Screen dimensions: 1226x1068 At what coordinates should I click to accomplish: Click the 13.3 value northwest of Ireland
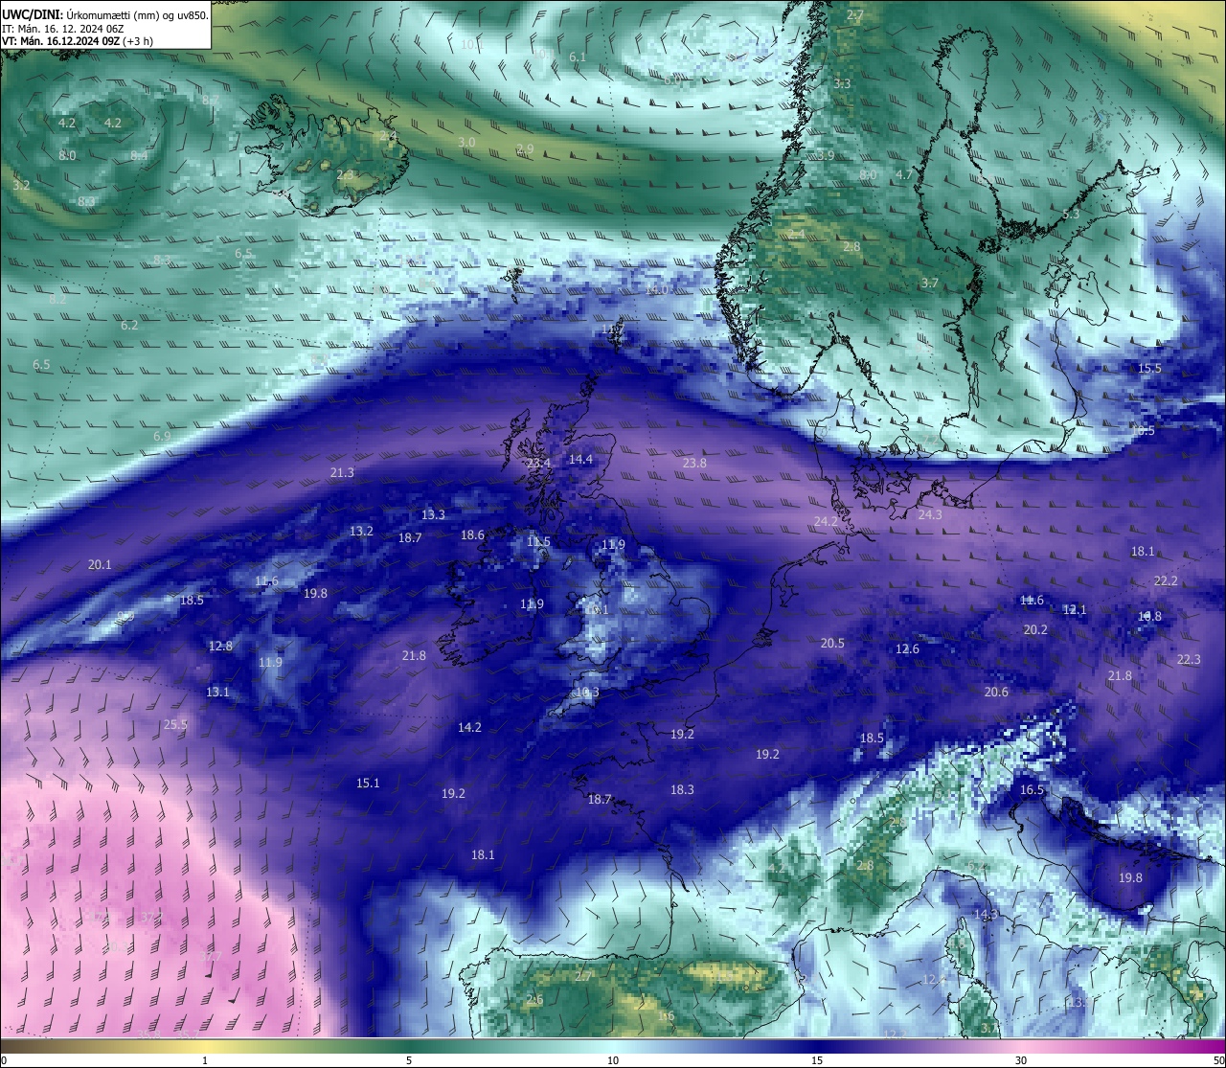[x=433, y=515]
